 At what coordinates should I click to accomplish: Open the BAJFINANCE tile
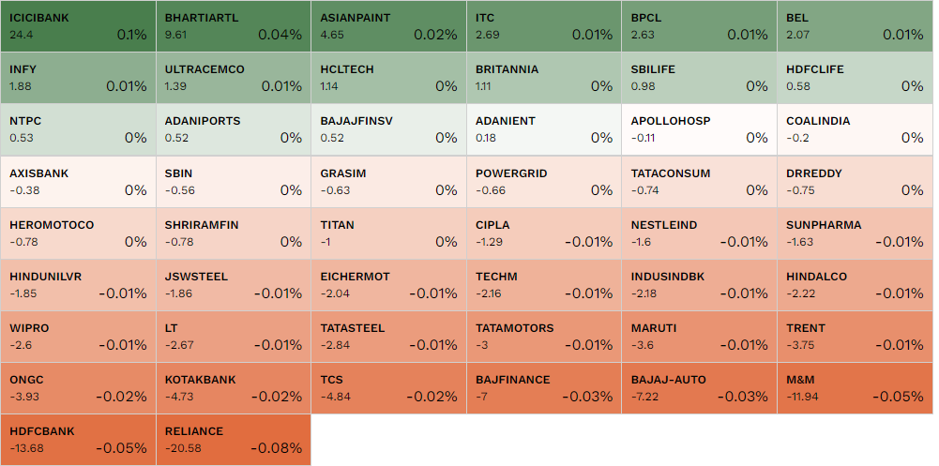(x=544, y=388)
